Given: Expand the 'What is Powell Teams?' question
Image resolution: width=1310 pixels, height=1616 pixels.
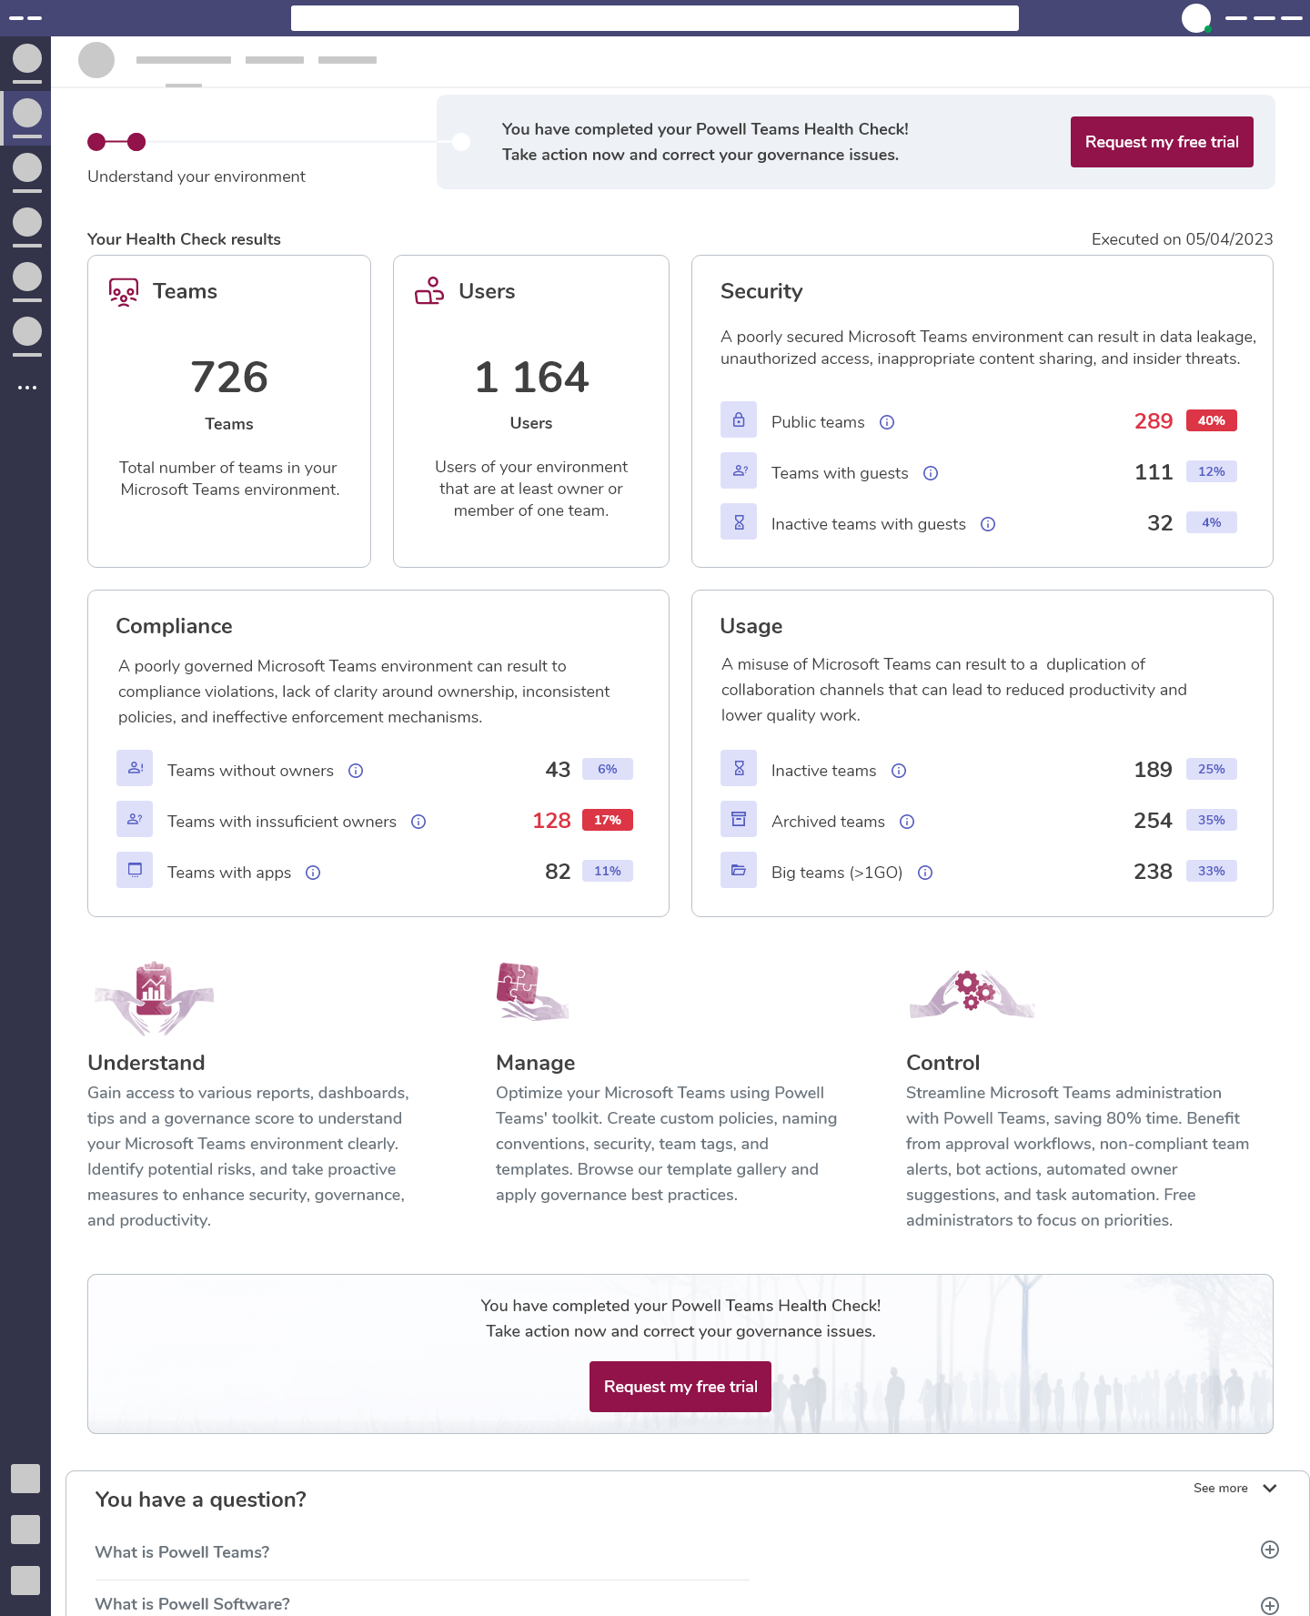Looking at the screenshot, I should click(x=1270, y=1550).
